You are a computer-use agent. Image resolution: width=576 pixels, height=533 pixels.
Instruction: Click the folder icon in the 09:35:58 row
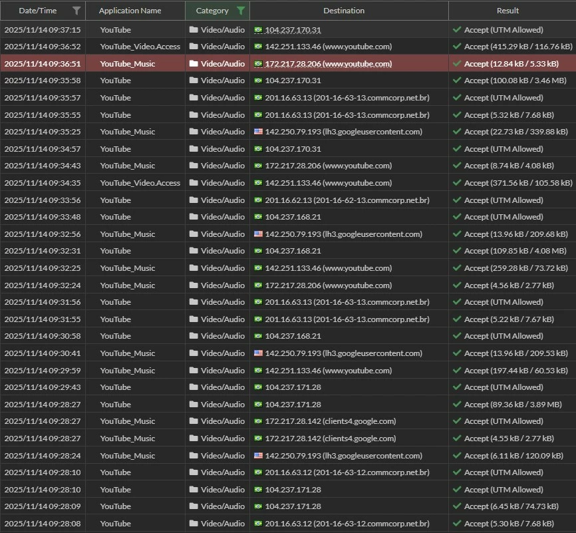pos(194,80)
